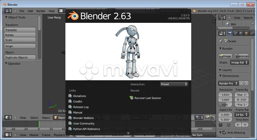The width and height of the screenshot is (257, 140).
Task: Click the Duplicate Objects button
Action: coord(20,57)
